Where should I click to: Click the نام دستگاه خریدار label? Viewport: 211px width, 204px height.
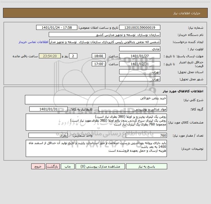pos(190,35)
